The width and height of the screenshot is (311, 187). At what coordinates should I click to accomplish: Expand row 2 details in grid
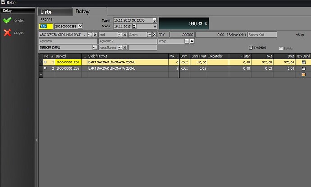[x=45, y=68]
